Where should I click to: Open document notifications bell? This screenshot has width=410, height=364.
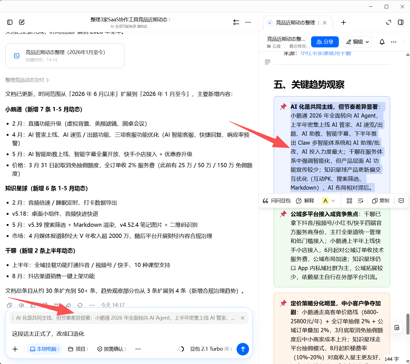pyautogui.click(x=382, y=42)
